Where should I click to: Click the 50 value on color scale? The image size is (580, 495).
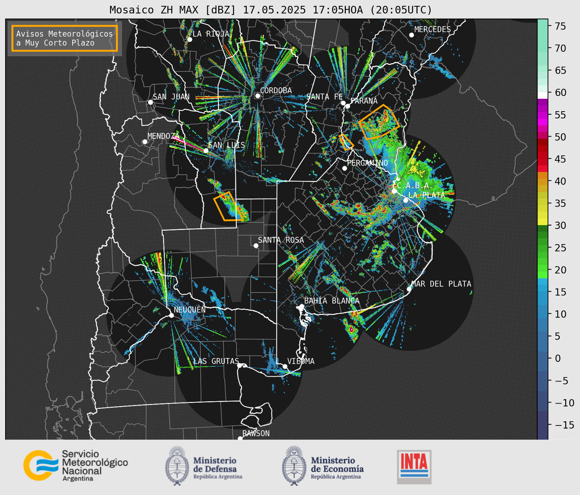point(560,137)
